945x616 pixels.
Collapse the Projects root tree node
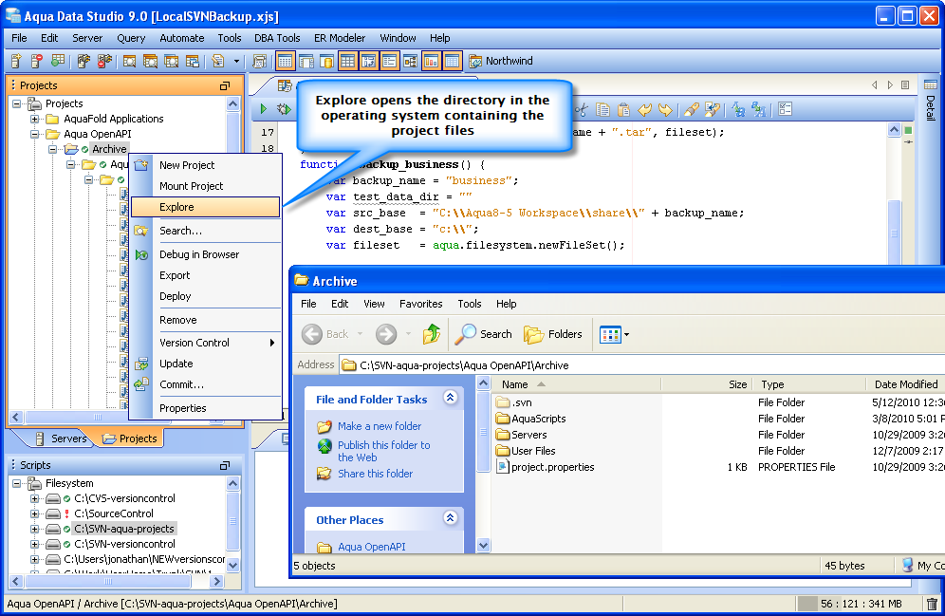click(x=17, y=103)
